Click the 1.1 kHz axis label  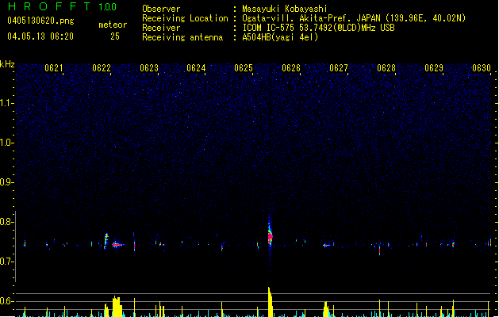[6, 103]
